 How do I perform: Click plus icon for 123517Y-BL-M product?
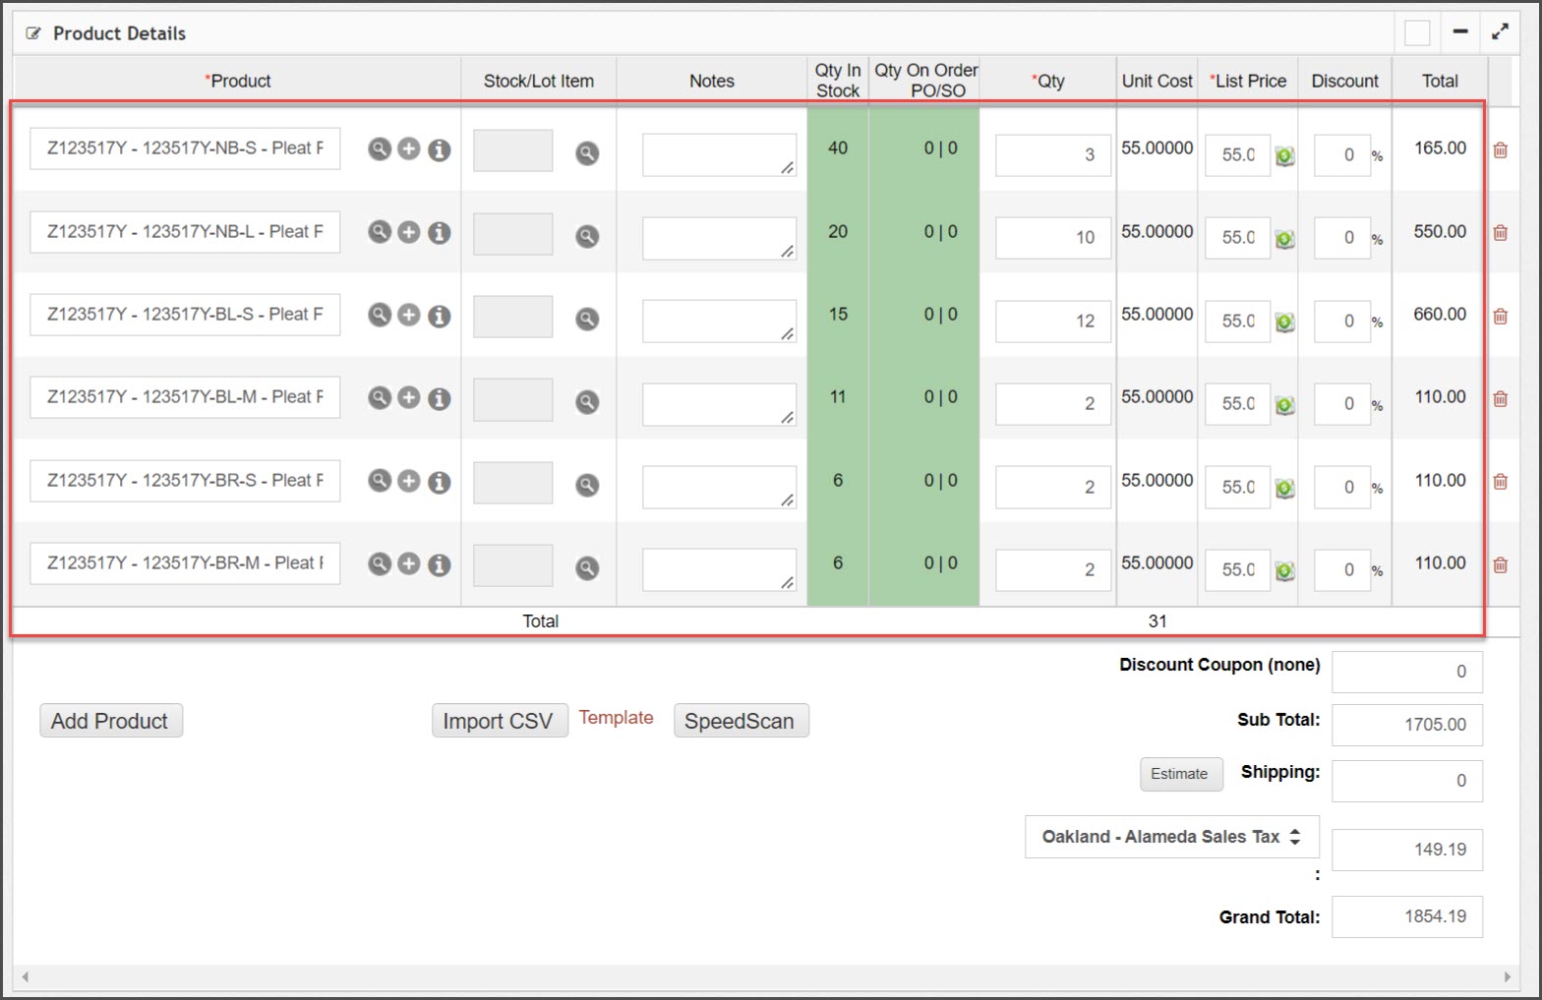[409, 397]
